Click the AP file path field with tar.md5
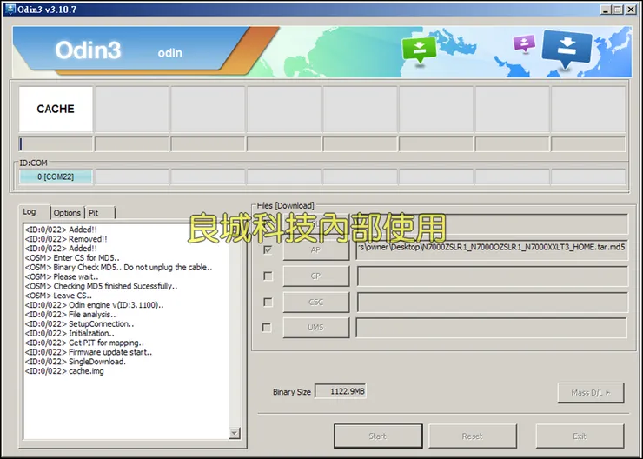 coord(492,249)
